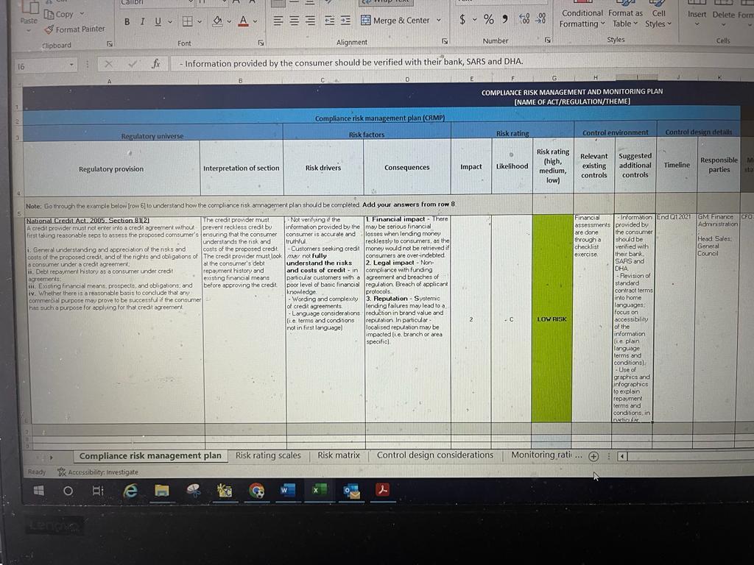The image size is (754, 565).
Task: Open Conditional Formatting options
Action: click(x=581, y=16)
